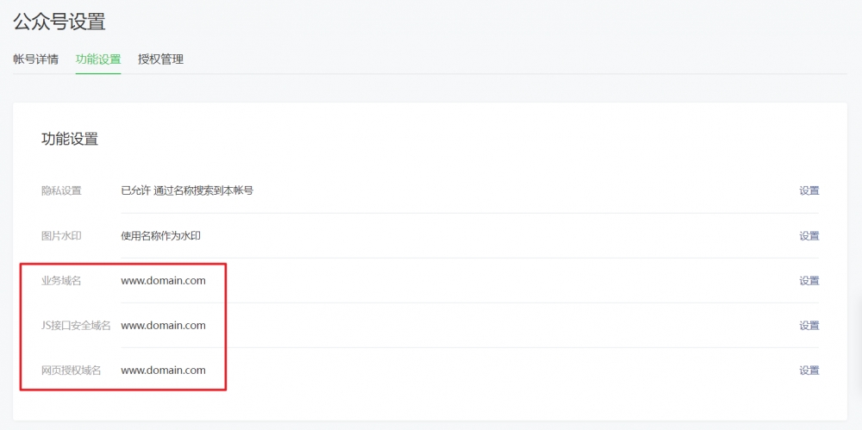This screenshot has height=430, width=862.
Task: Select the 业务域名 www.domain.com value
Action: tap(163, 280)
